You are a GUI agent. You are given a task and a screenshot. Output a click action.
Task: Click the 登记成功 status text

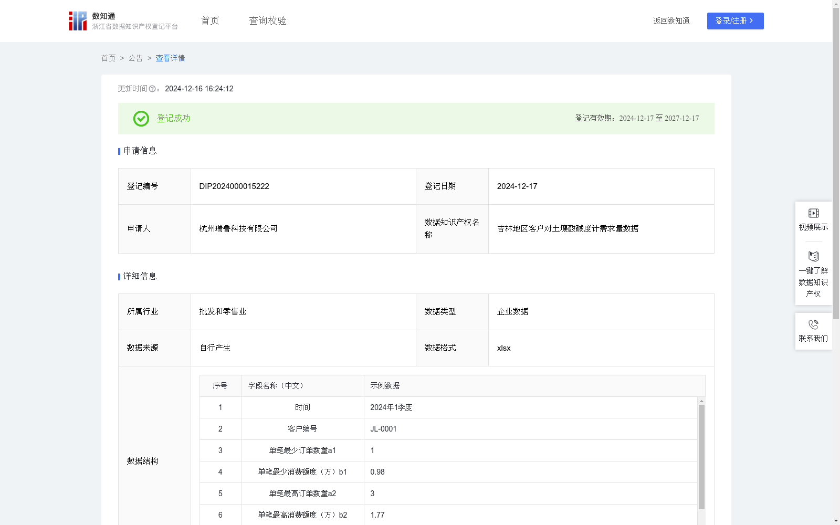click(173, 119)
